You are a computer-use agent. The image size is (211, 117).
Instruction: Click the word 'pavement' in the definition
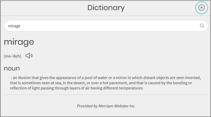[119, 83]
